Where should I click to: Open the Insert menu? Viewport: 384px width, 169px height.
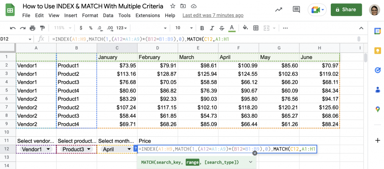coord(71,16)
